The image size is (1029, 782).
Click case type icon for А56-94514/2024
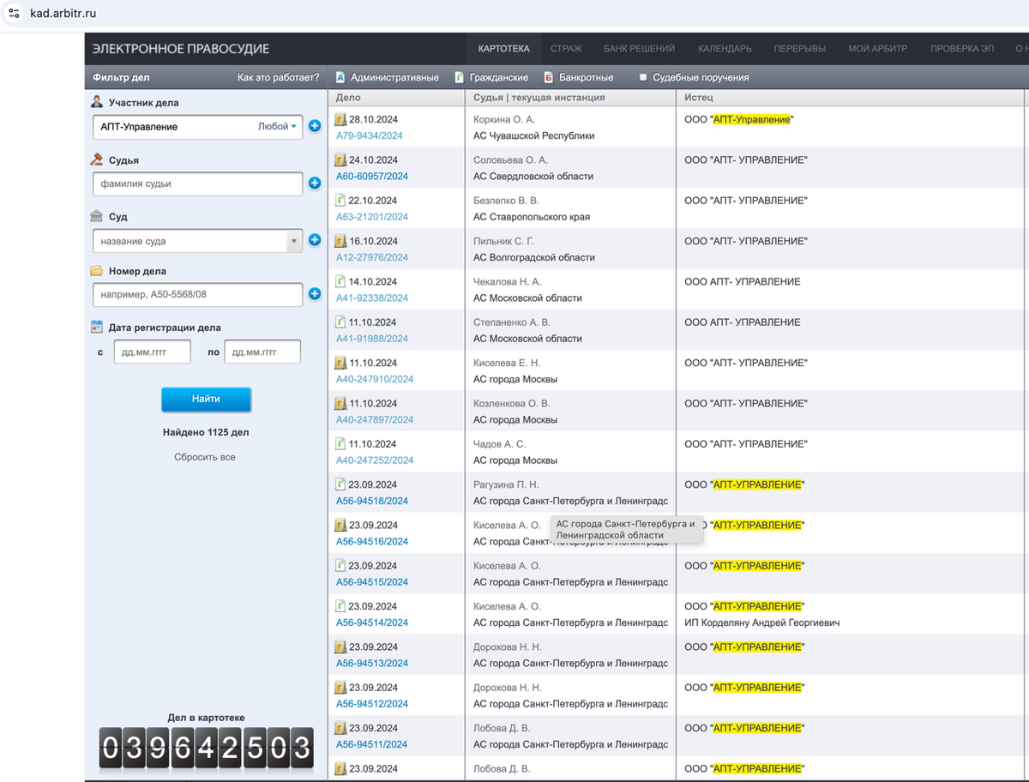[x=340, y=606]
